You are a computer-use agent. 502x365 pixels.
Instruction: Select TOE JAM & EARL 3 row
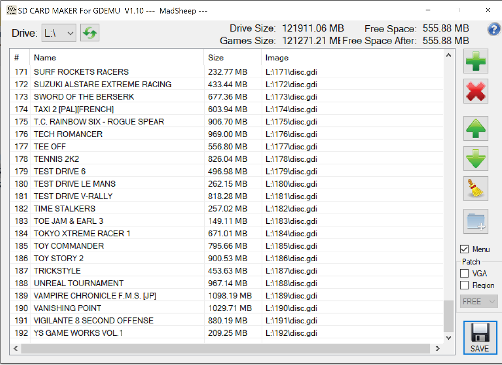[227, 221]
